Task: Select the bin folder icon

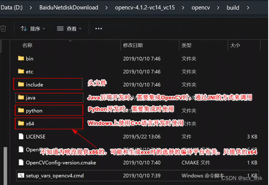Action: point(21,58)
